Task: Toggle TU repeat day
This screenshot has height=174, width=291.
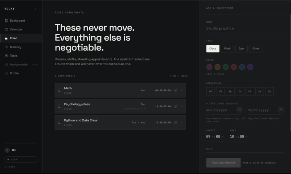Action: (220, 92)
